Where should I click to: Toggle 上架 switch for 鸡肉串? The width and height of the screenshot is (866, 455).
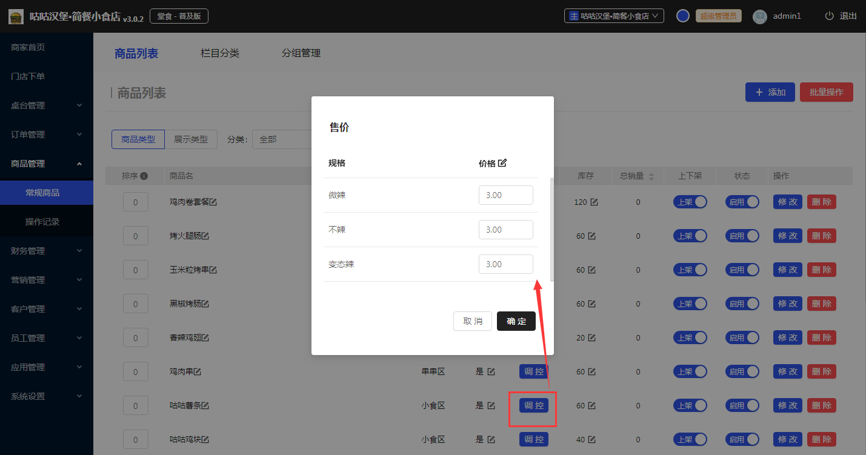coord(690,372)
